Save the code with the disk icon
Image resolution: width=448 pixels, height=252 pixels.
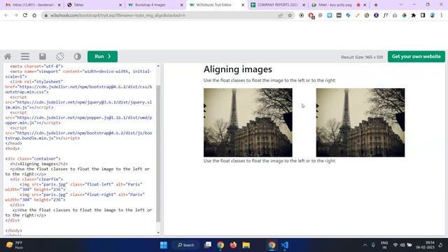click(x=43, y=57)
